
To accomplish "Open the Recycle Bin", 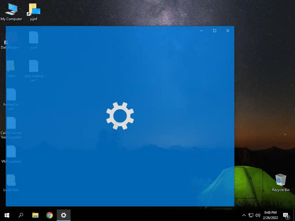I will click(x=281, y=183).
